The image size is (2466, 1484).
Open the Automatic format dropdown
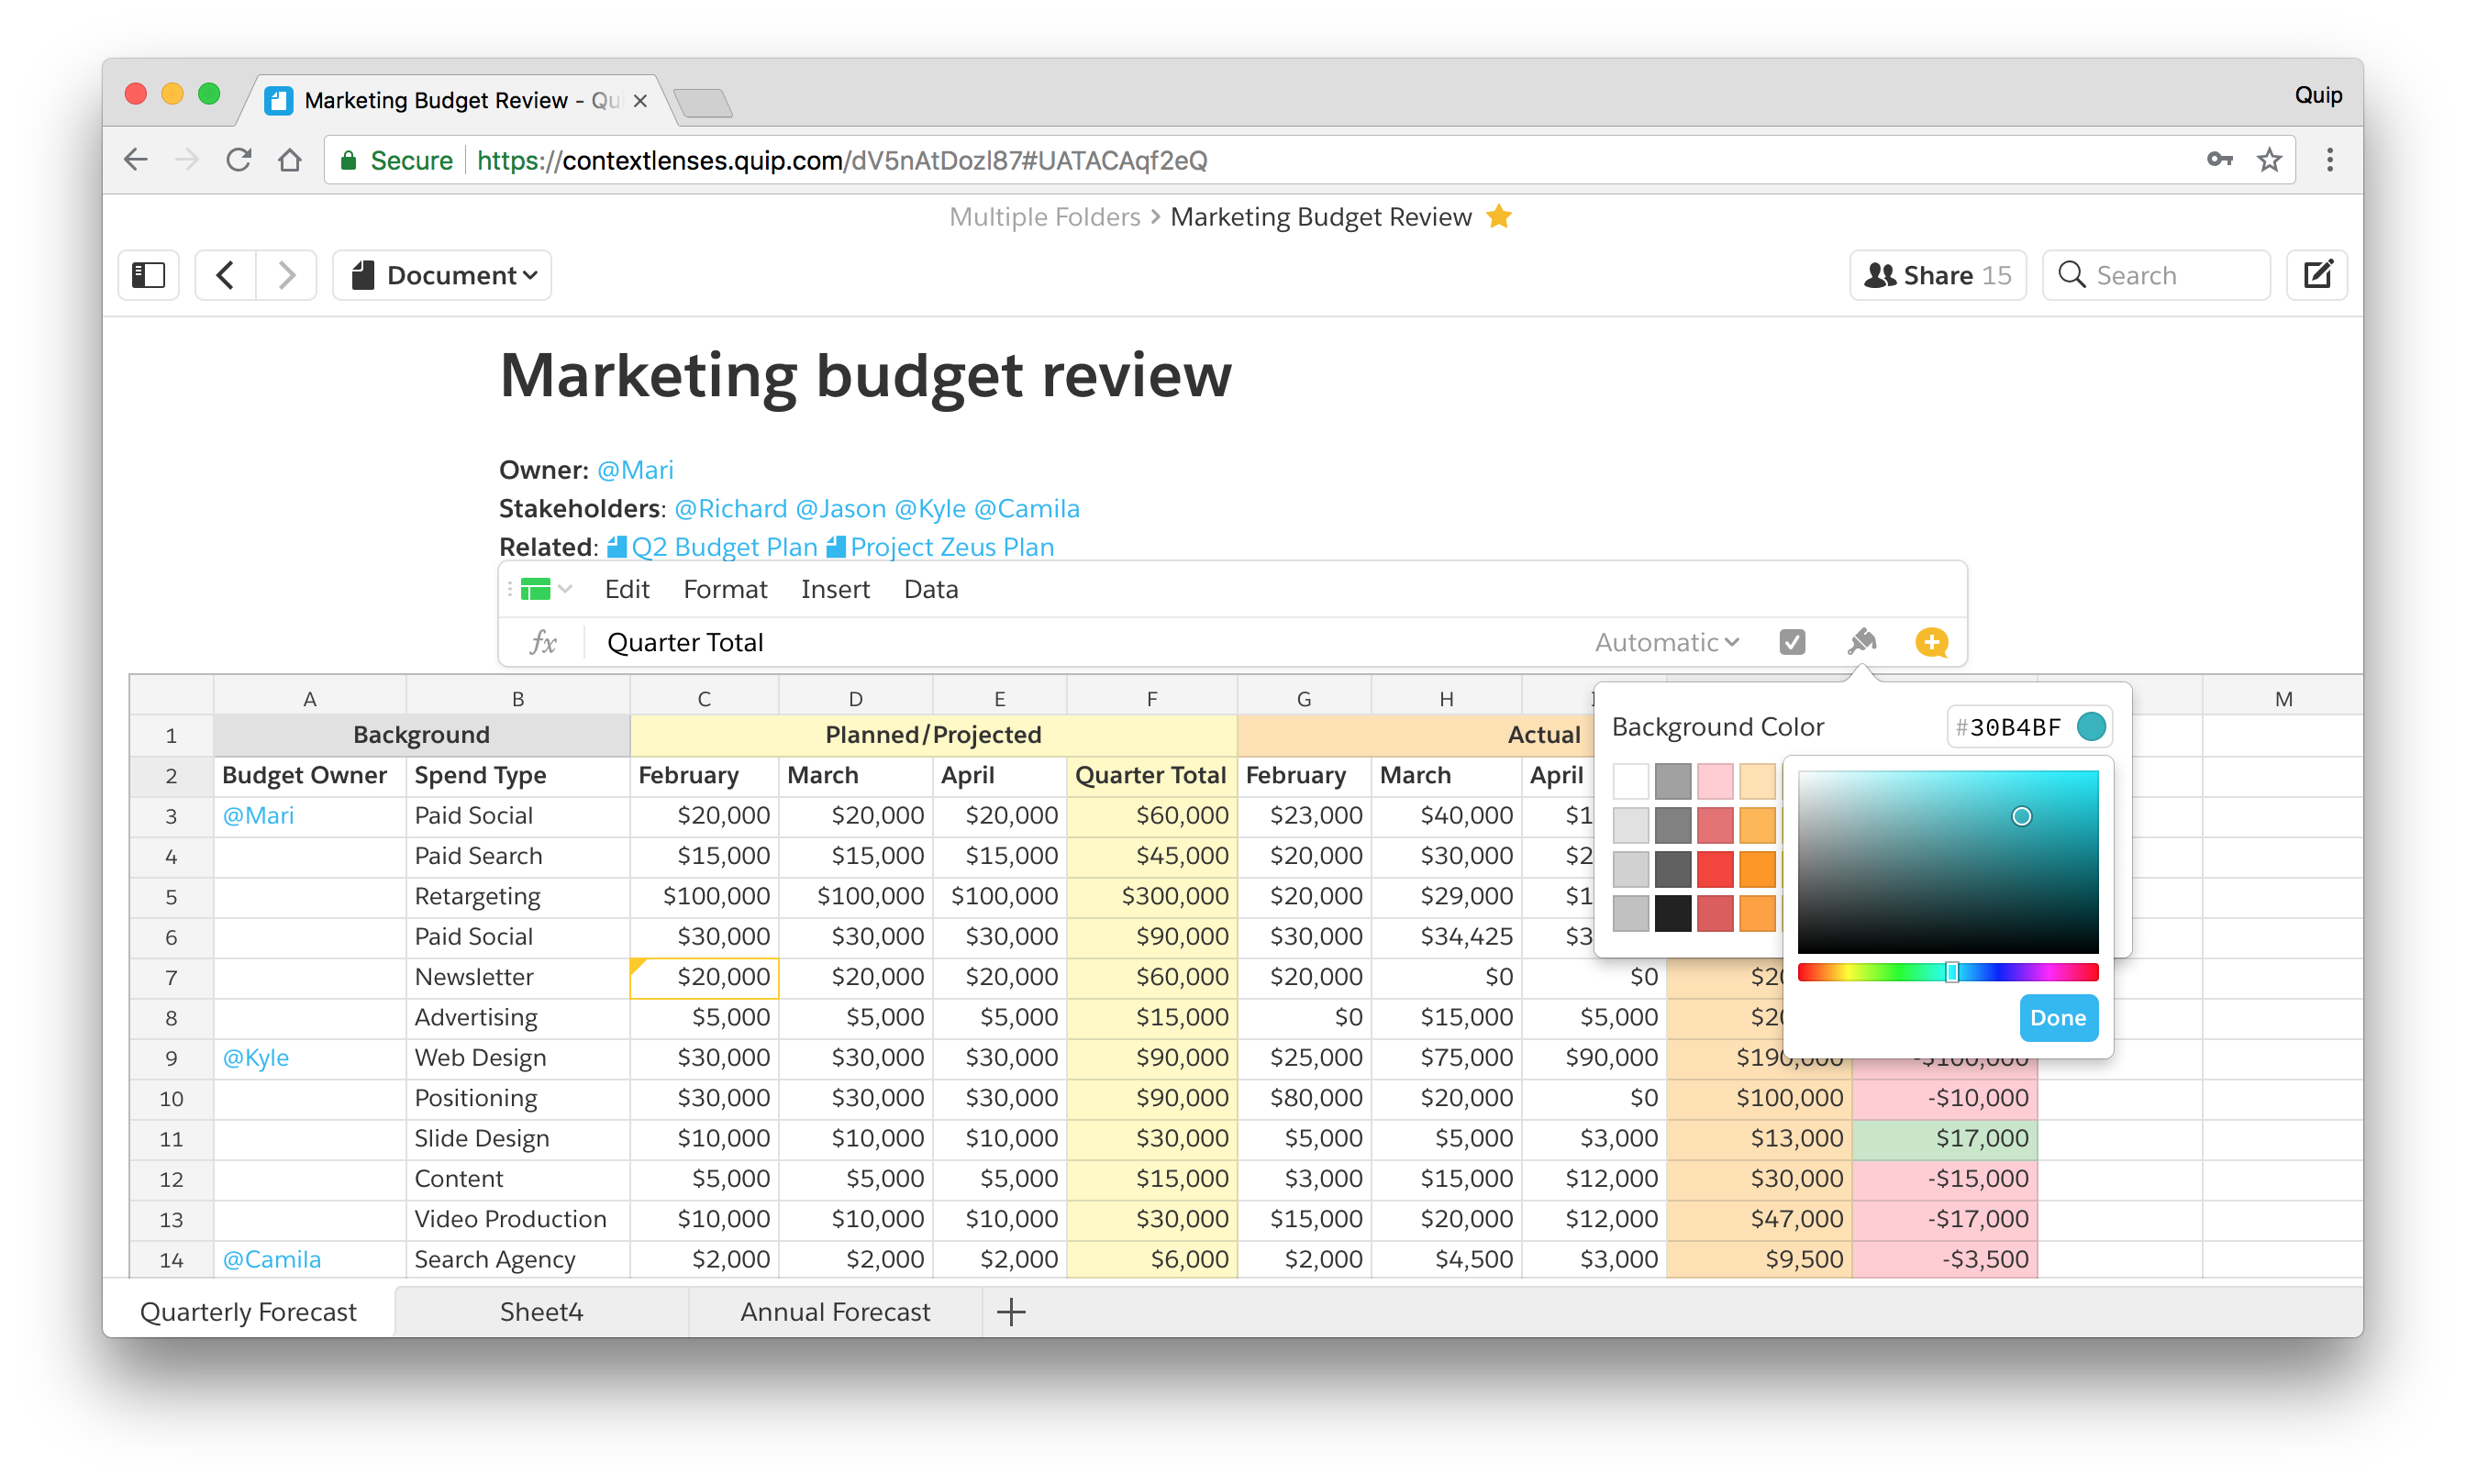(x=1666, y=642)
